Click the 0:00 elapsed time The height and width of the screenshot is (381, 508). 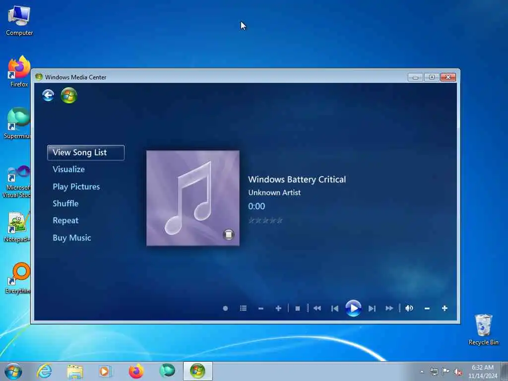tap(256, 206)
